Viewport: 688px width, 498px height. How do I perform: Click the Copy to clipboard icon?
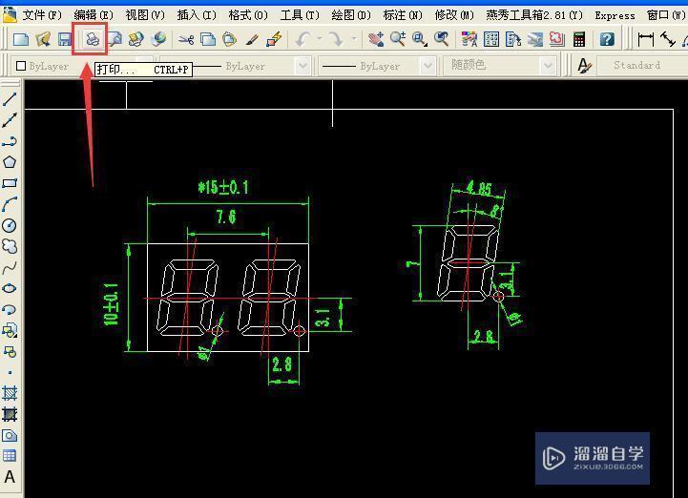[208, 39]
